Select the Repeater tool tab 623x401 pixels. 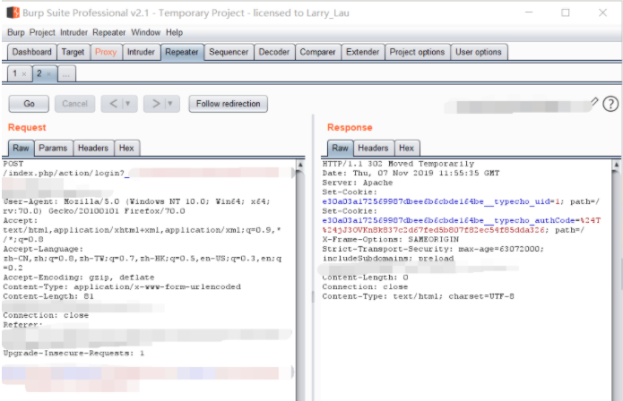(x=182, y=52)
